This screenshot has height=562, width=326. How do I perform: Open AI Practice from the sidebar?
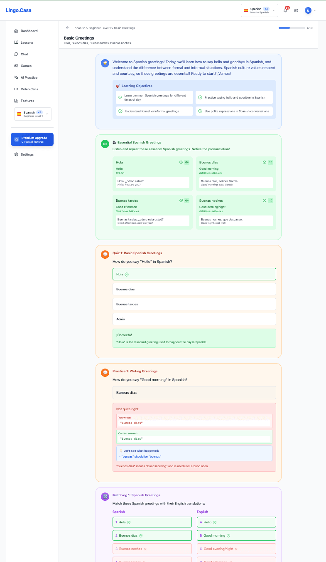(x=29, y=77)
